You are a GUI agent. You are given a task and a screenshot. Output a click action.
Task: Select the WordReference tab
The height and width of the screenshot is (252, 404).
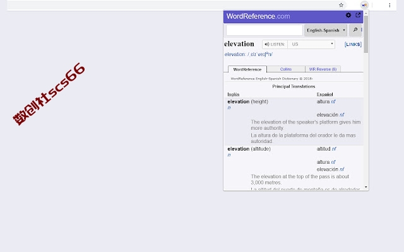coord(247,69)
